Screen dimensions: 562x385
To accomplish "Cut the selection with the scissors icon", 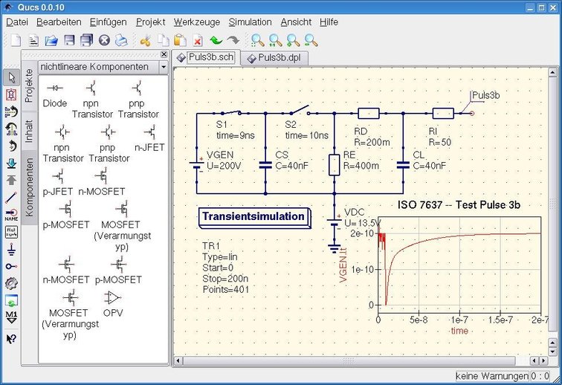I will (145, 41).
